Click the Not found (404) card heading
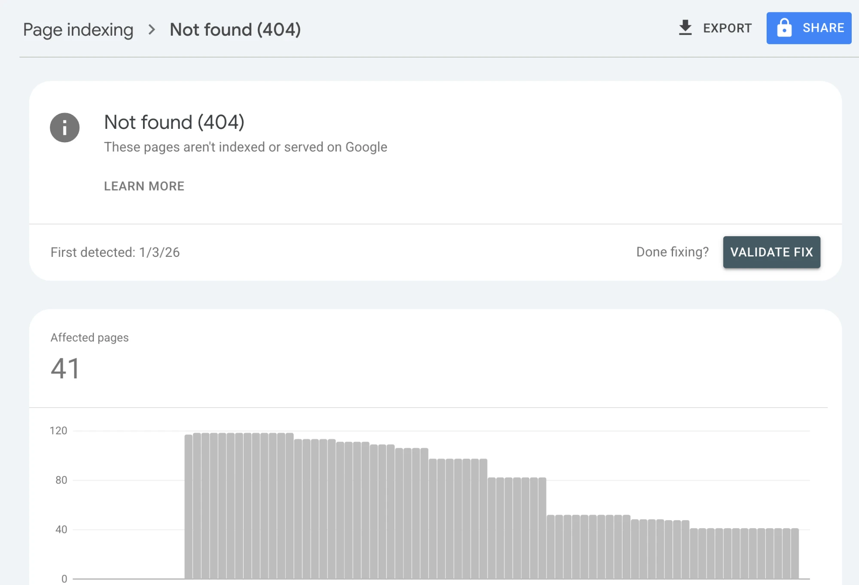This screenshot has height=585, width=859. tap(174, 122)
